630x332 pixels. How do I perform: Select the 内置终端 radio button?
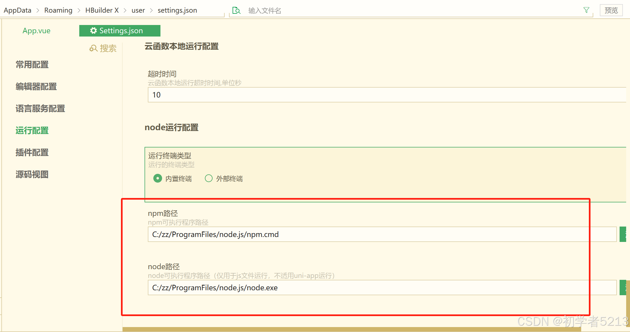158,178
